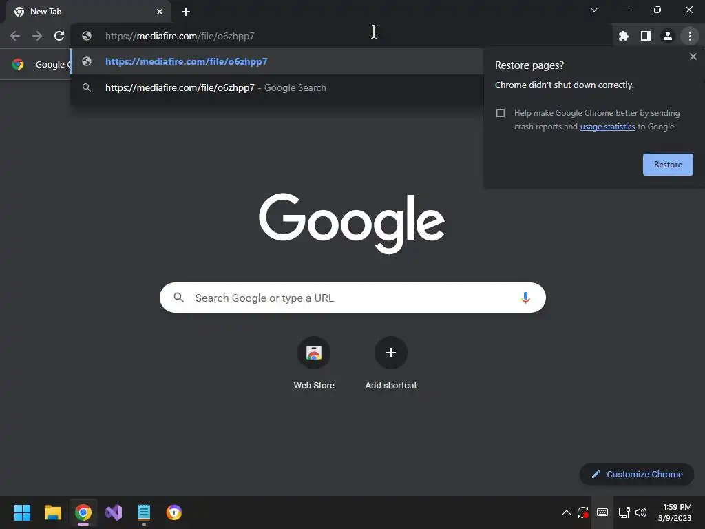Open the volume speaker tray icon
This screenshot has width=705, height=529.
click(x=641, y=512)
